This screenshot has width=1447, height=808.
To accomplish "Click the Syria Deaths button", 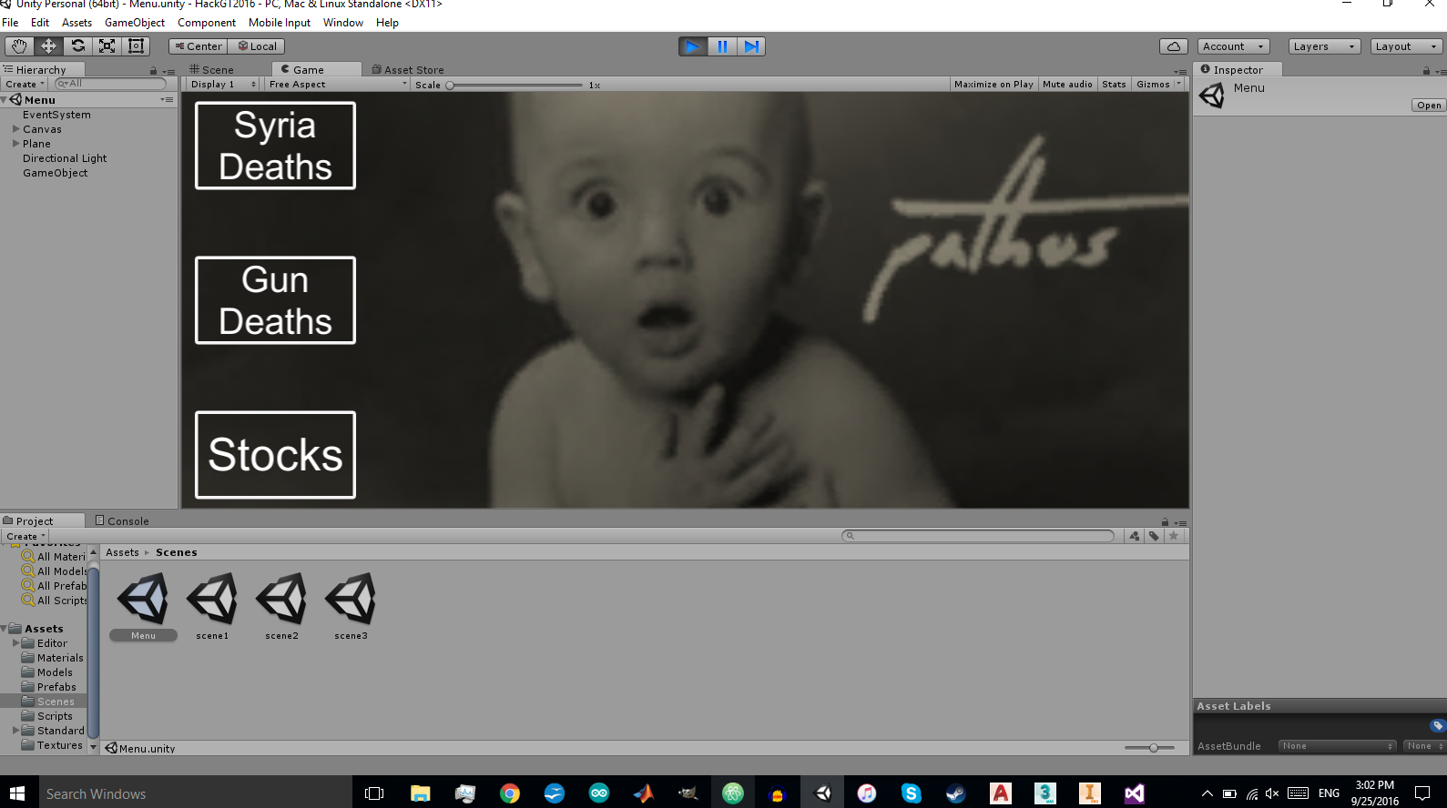I will pos(275,146).
